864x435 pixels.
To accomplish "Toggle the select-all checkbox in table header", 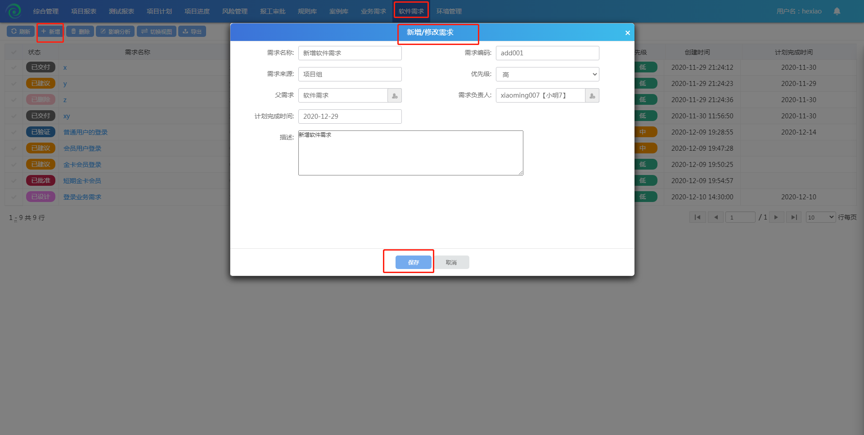I will point(14,52).
